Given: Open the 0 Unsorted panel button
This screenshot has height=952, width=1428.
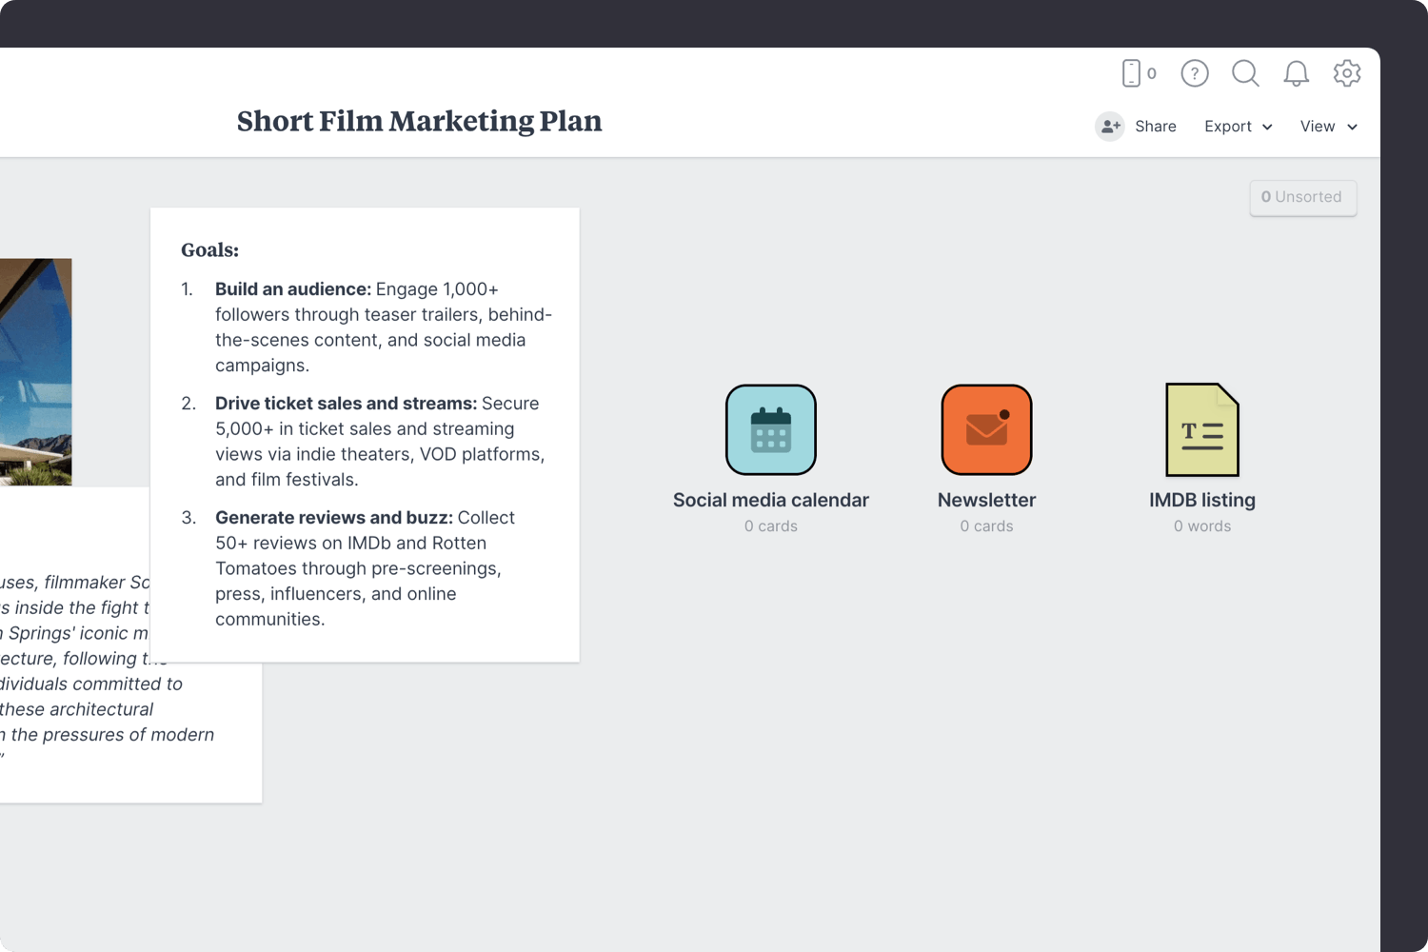Looking at the screenshot, I should (x=1302, y=197).
